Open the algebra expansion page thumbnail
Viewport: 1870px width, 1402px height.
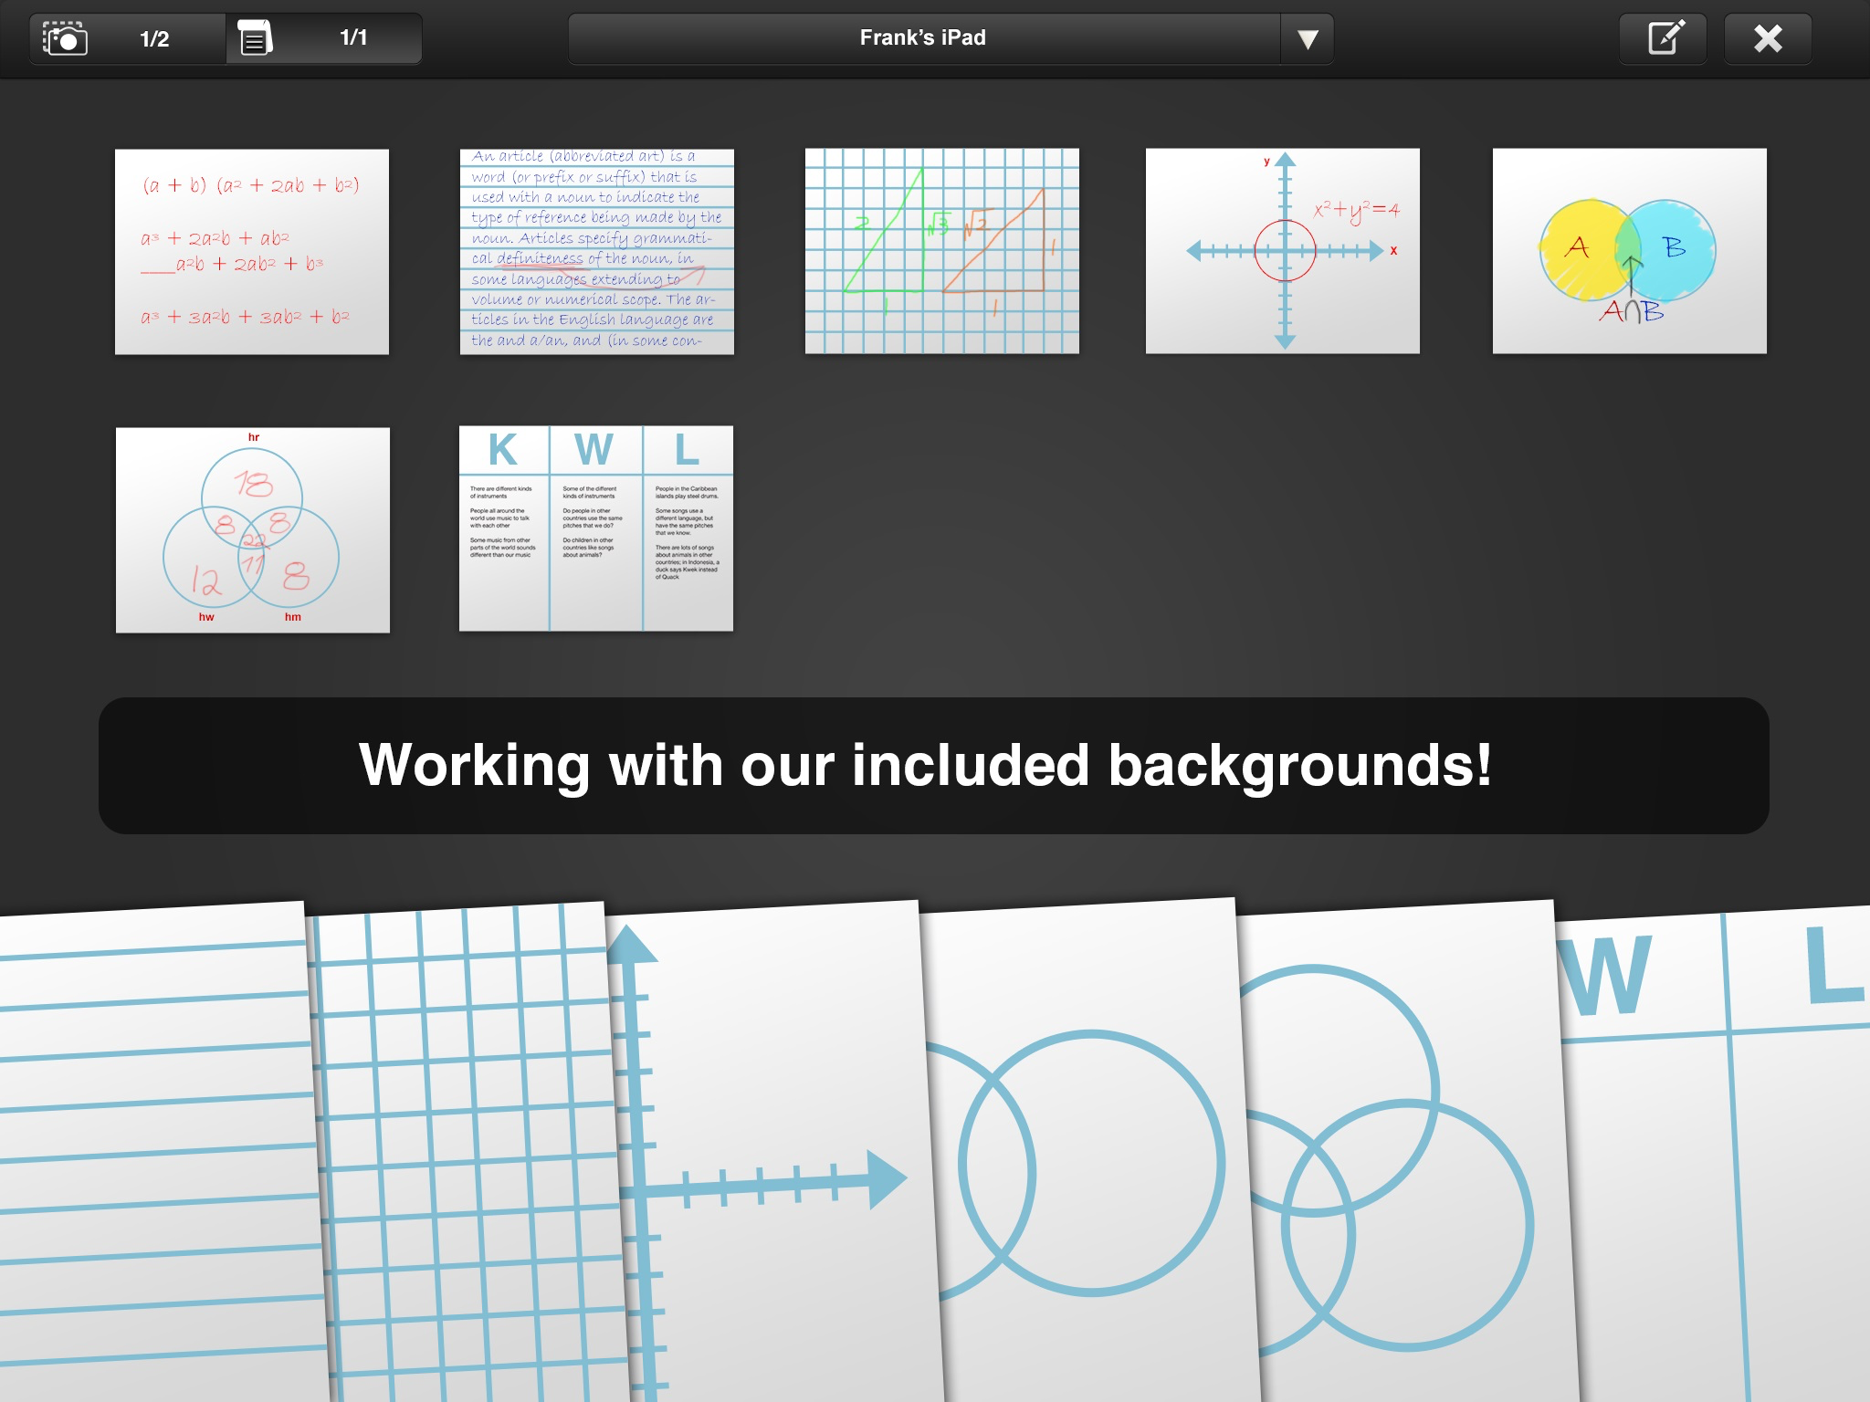pos(252,252)
